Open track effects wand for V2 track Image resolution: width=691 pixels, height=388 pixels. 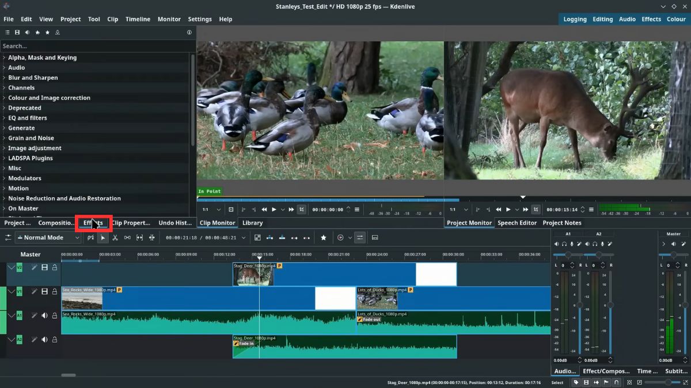(34, 267)
